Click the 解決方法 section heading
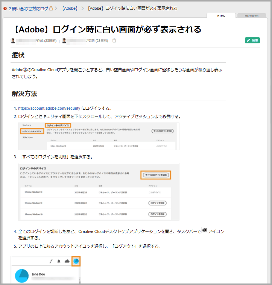This screenshot has width=272, height=285. pos(24,94)
